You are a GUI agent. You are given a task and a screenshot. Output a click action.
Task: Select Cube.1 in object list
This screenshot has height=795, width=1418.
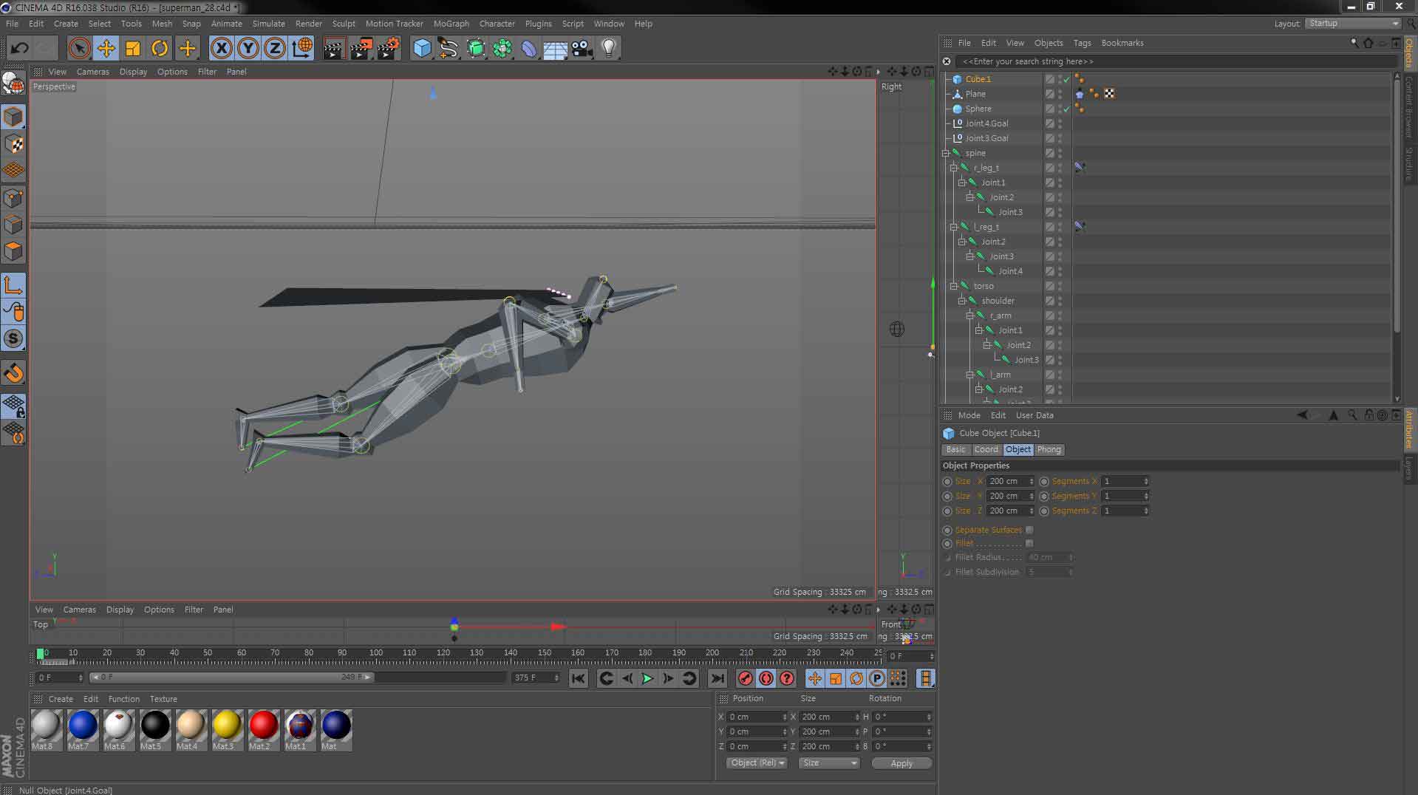pyautogui.click(x=978, y=79)
